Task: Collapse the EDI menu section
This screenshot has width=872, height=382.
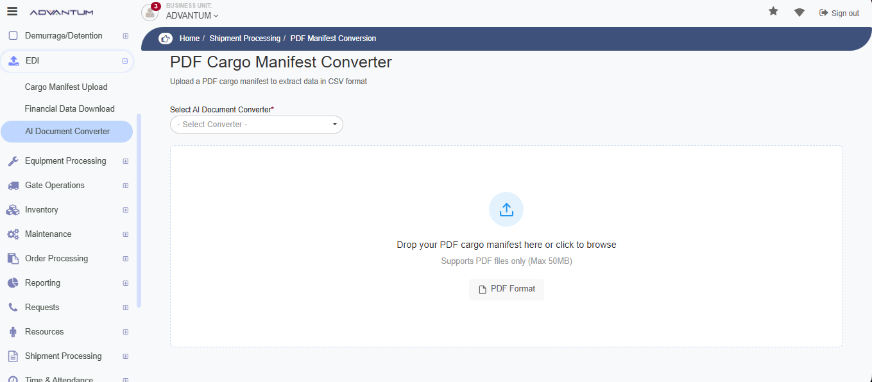Action: (x=125, y=61)
